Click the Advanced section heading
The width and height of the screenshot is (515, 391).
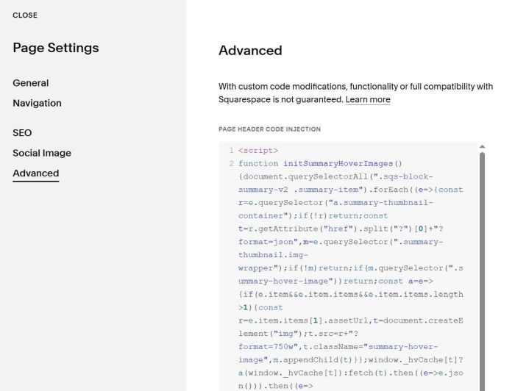(250, 51)
